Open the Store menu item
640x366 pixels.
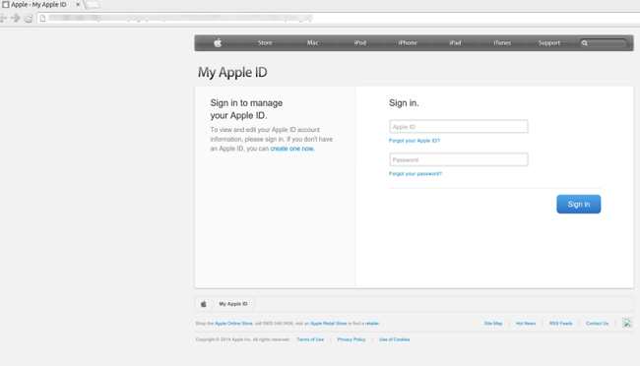265,43
